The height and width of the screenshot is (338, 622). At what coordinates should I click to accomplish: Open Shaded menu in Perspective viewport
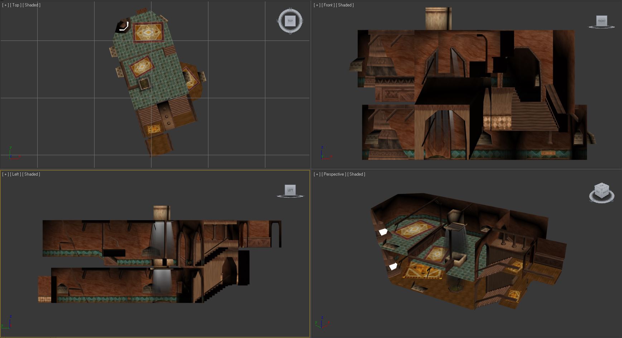click(x=356, y=174)
